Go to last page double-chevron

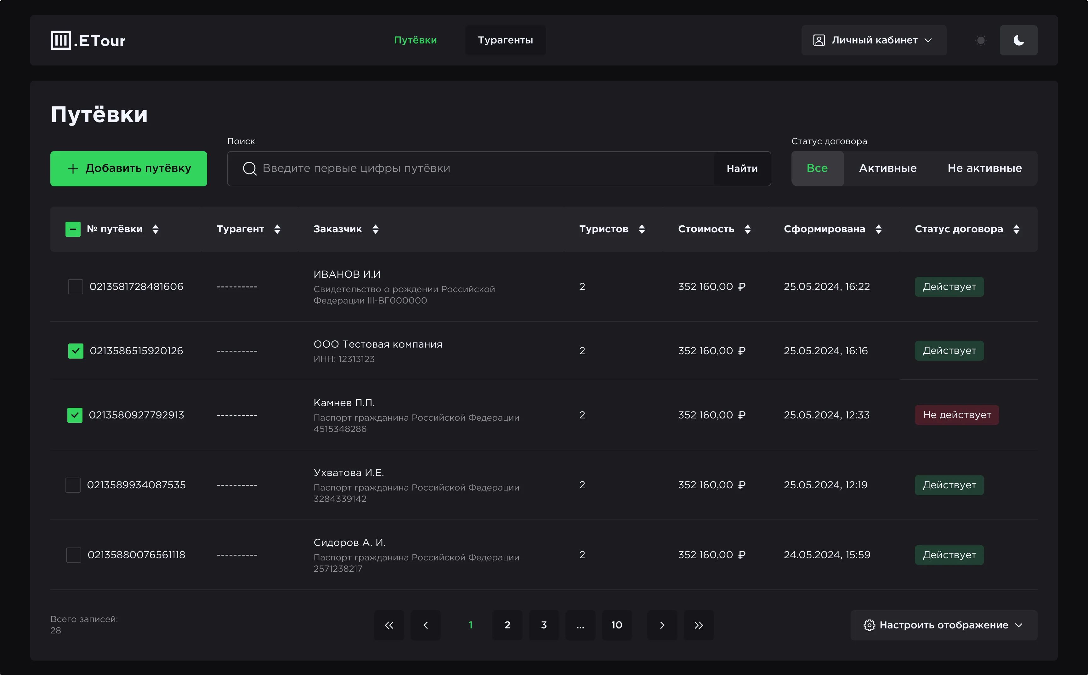(698, 625)
